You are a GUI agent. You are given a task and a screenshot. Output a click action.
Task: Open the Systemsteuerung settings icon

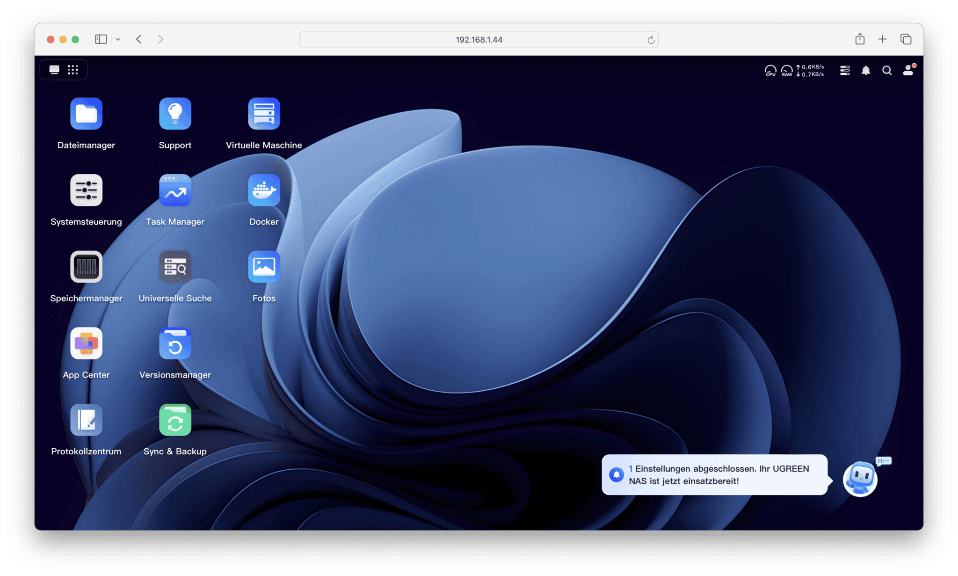(x=86, y=190)
